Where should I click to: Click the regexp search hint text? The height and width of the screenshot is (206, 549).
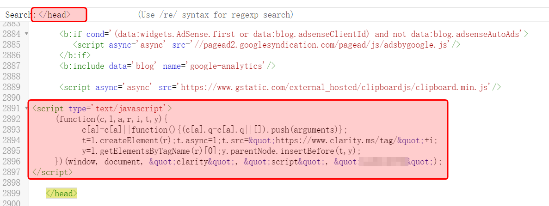[216, 15]
